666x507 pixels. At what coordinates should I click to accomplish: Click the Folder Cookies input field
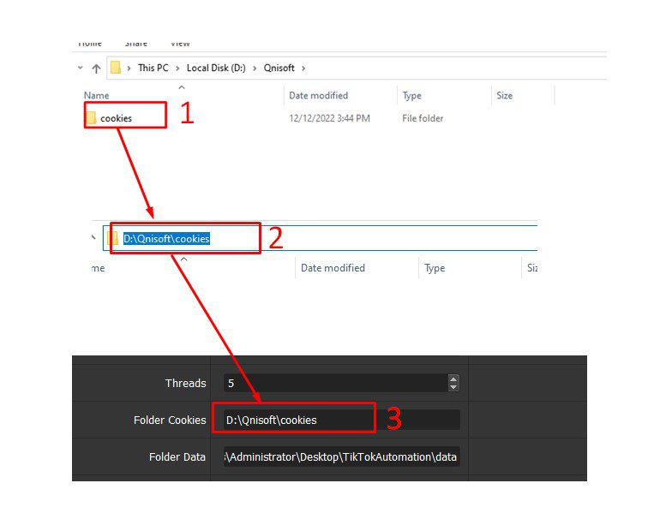coord(341,420)
